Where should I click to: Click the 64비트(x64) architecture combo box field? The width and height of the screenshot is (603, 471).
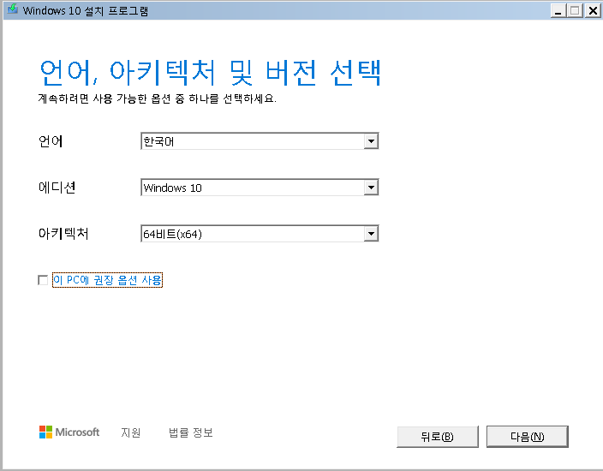tap(260, 234)
